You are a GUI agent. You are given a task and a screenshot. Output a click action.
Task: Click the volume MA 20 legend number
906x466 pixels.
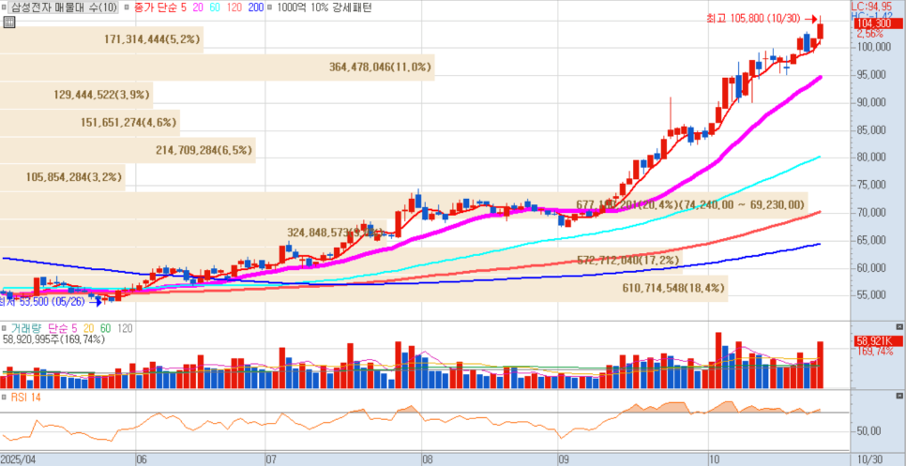point(89,328)
